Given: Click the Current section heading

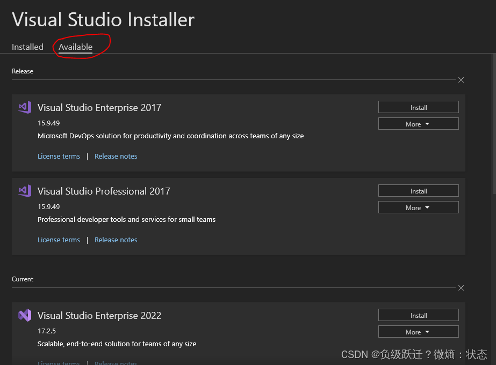Looking at the screenshot, I should (x=23, y=279).
